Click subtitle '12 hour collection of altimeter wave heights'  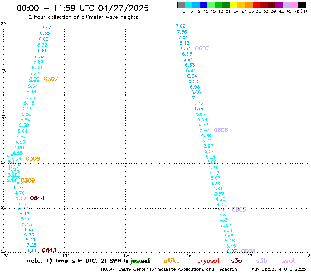tap(82, 17)
